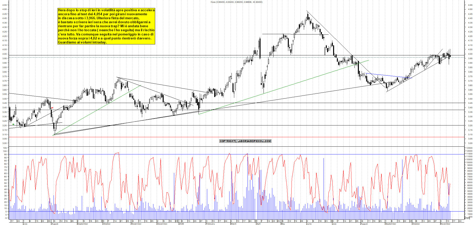Click the Hera price title at chart top
This screenshot has width=473, height=225.
[236, 2]
